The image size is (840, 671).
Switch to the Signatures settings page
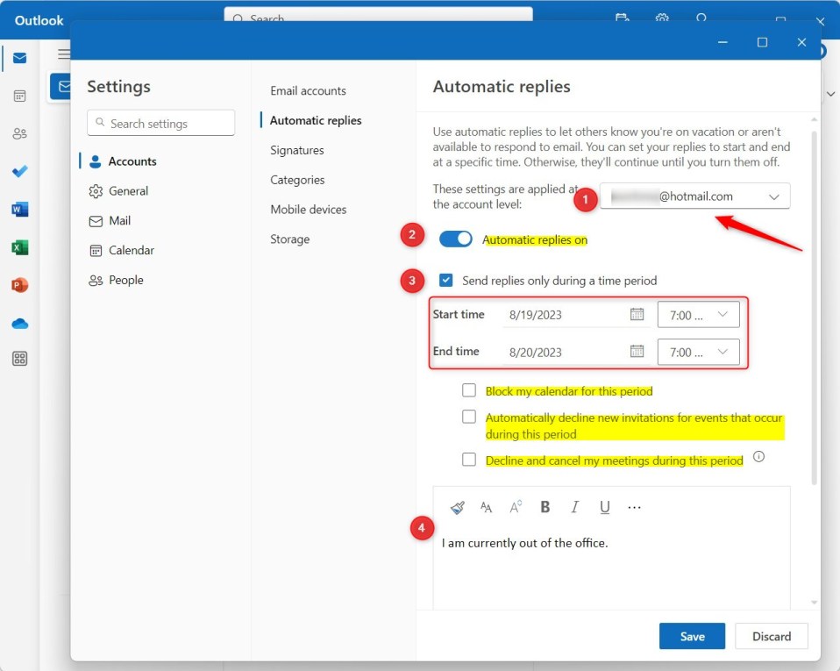[x=296, y=150]
